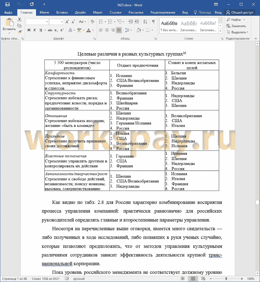
Task: Click the zoom slider handle
Action: tap(226, 279)
